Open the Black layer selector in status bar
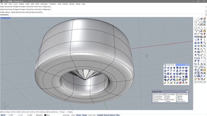This screenshot has height=116, width=207. click(47, 115)
